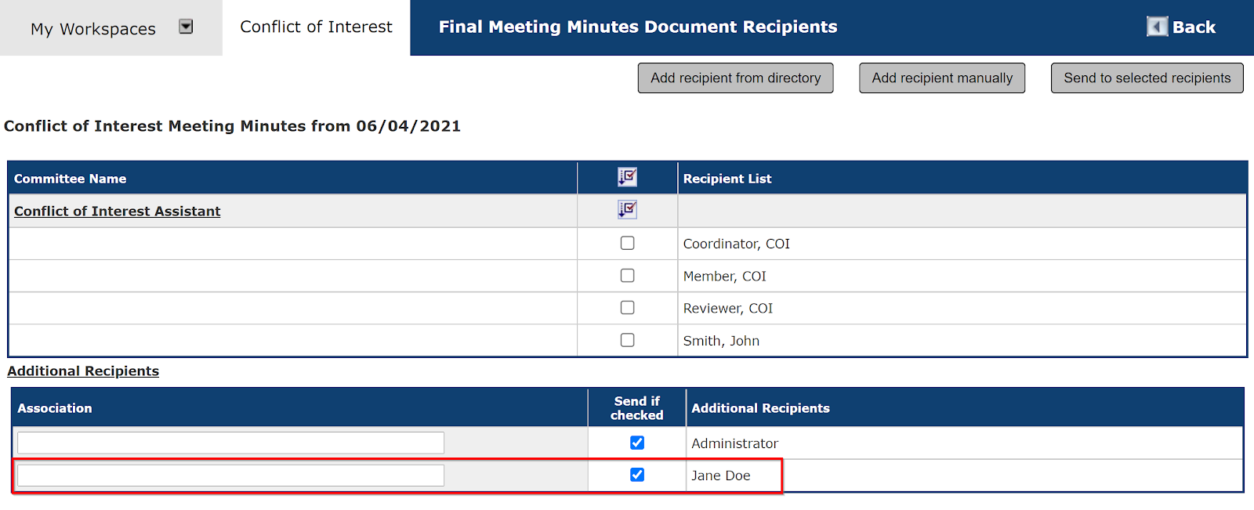Check the Coordinator, COI checkbox
The width and height of the screenshot is (1254, 510).
[627, 243]
